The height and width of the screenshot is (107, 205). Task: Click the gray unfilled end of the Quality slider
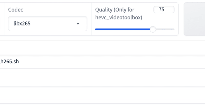click(x=165, y=29)
